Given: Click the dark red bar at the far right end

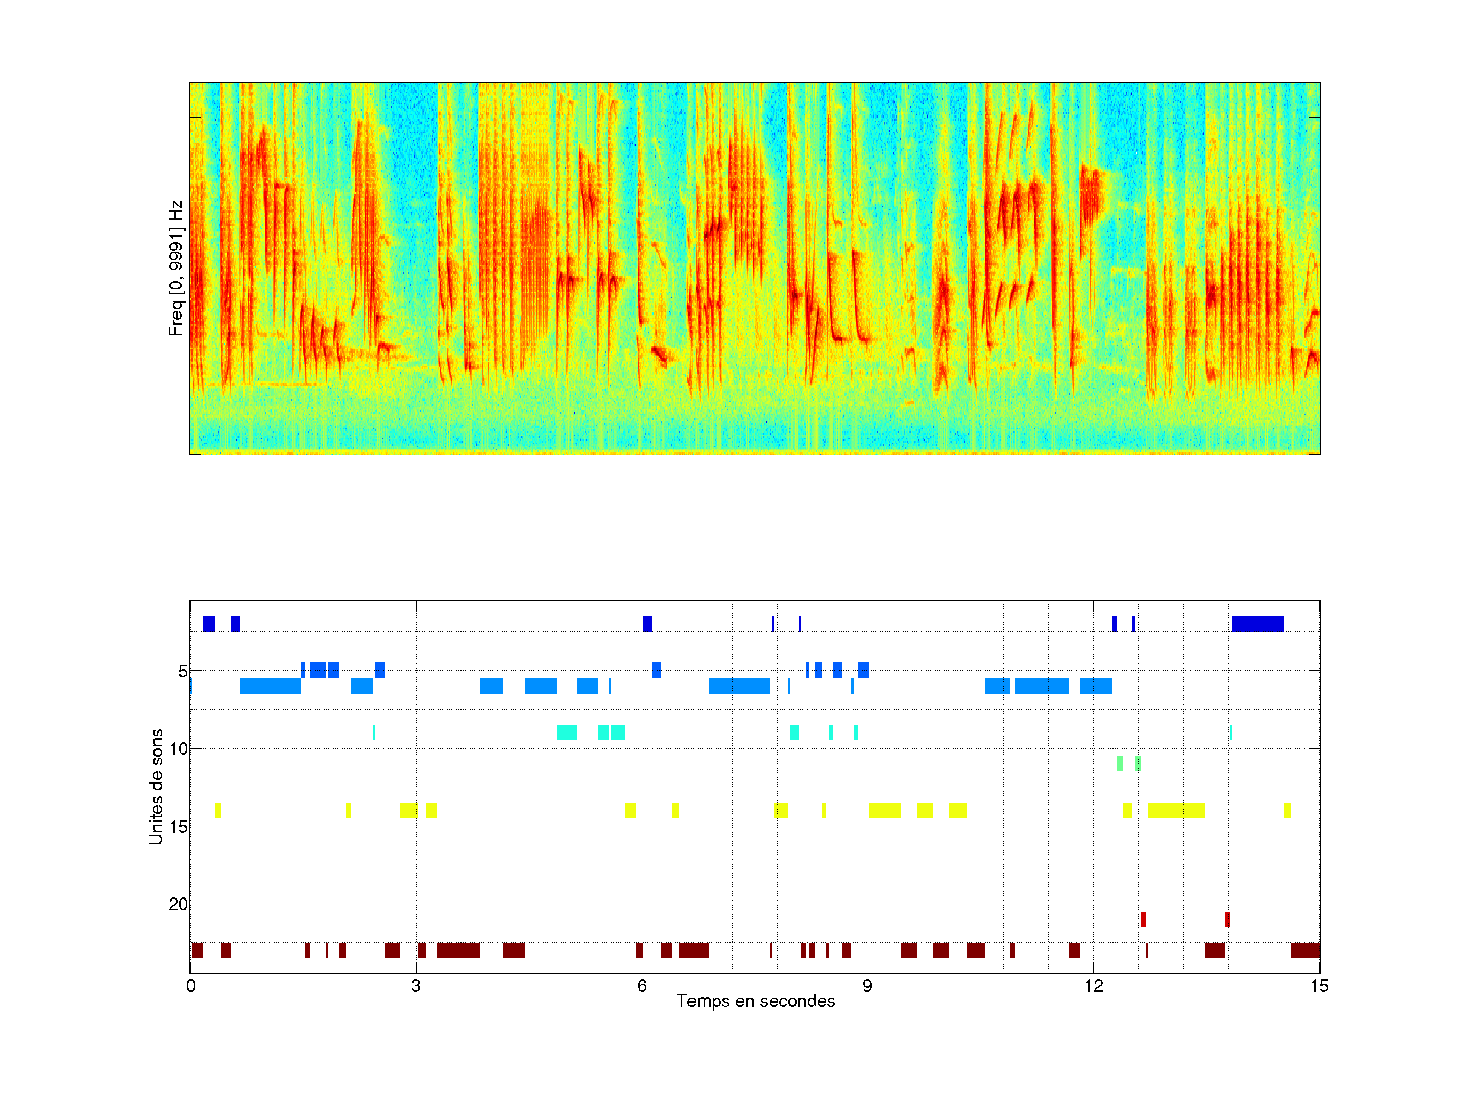Looking at the screenshot, I should (x=1304, y=950).
